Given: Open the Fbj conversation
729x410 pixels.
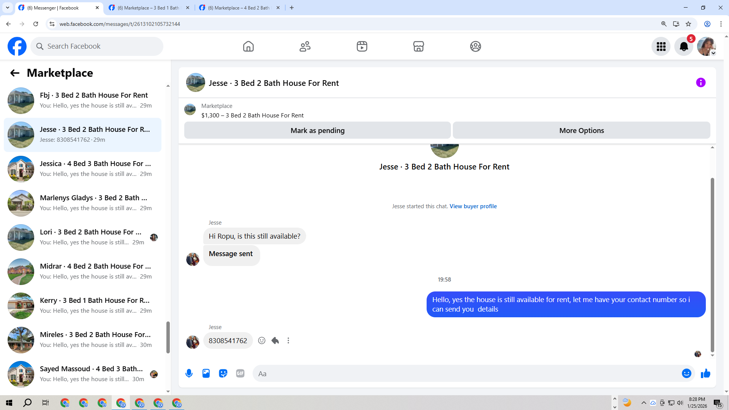Looking at the screenshot, I should (x=82, y=101).
